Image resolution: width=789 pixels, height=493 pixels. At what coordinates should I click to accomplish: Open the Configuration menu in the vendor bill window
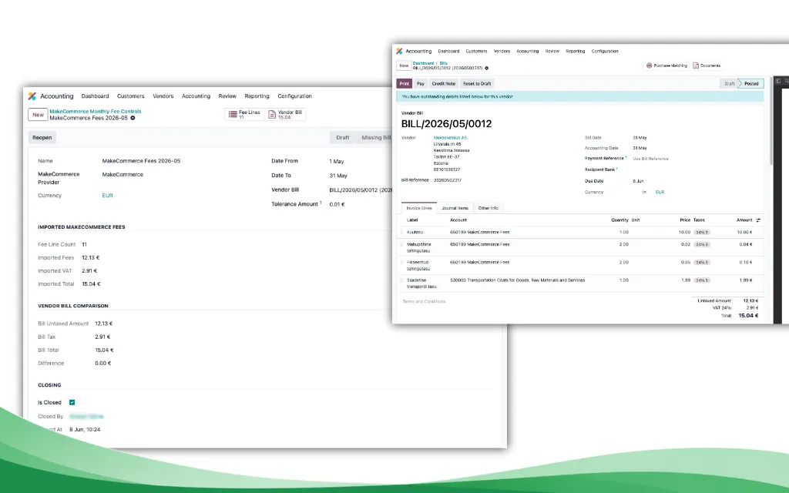(x=605, y=52)
